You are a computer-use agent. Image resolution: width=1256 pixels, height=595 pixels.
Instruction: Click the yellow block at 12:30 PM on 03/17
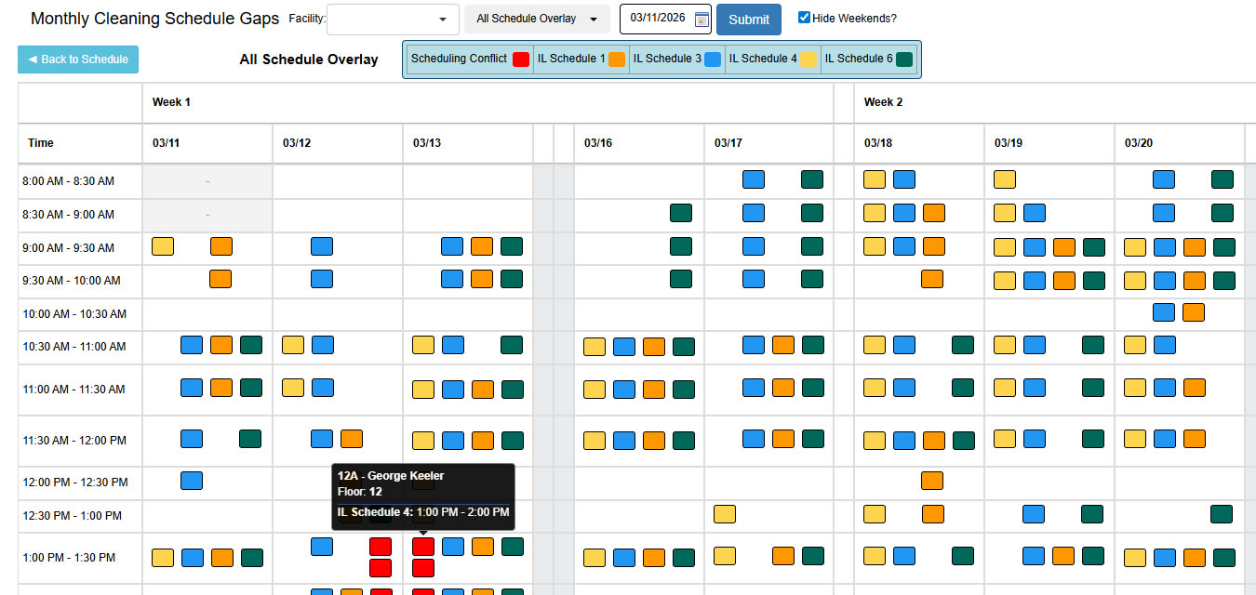click(725, 514)
